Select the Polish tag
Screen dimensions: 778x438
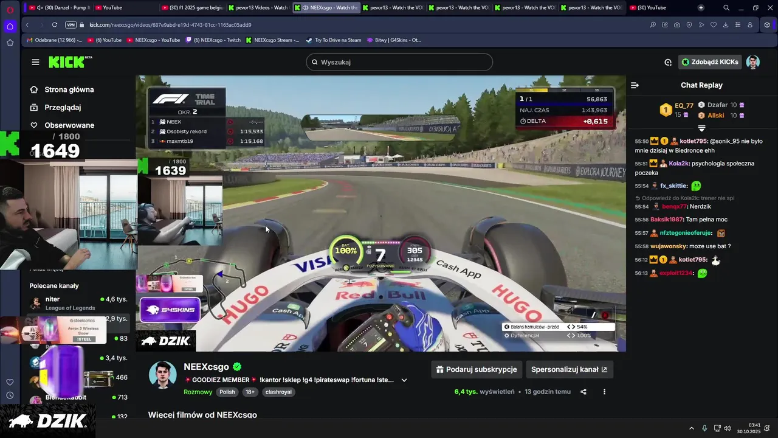(x=227, y=392)
